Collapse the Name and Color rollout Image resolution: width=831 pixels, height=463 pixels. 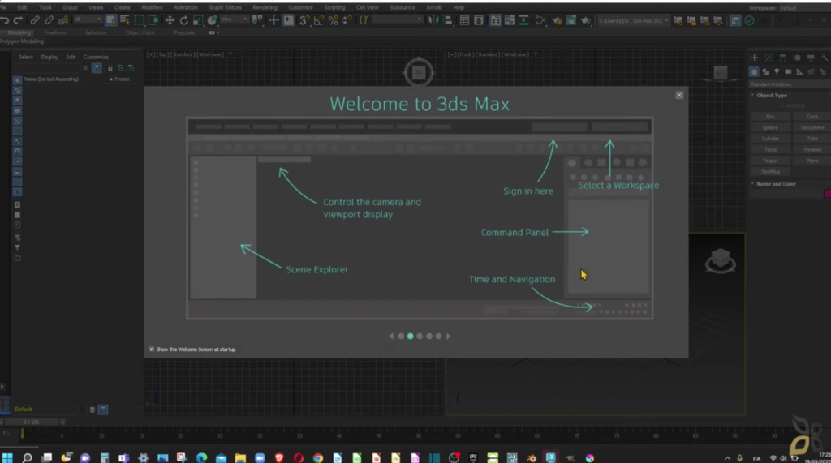(x=776, y=184)
